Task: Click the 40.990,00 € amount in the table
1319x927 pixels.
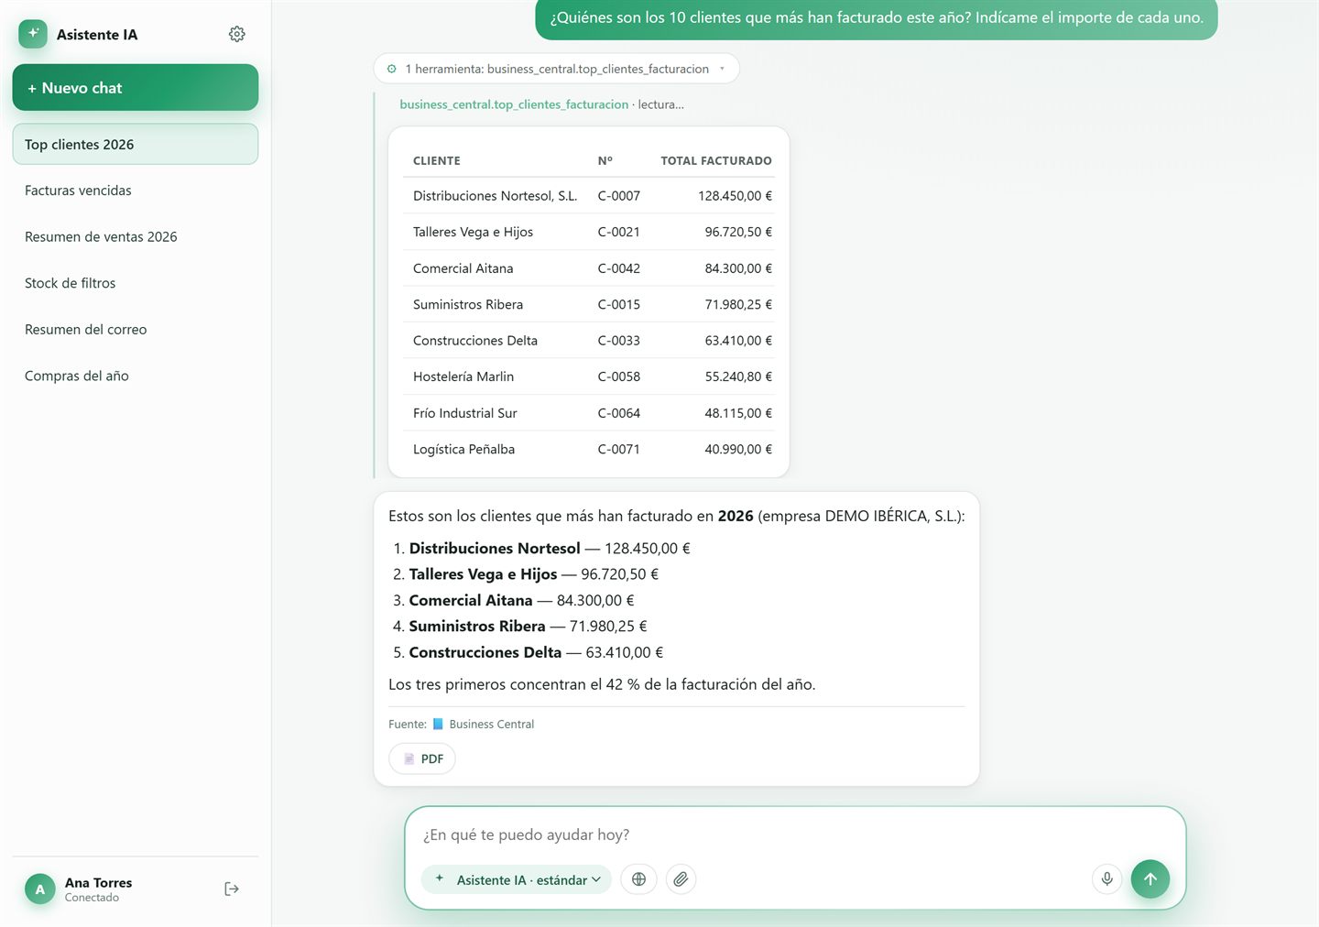Action: click(738, 449)
